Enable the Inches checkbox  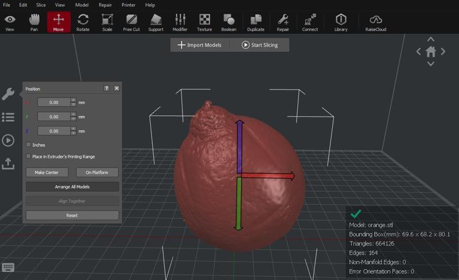coord(28,145)
